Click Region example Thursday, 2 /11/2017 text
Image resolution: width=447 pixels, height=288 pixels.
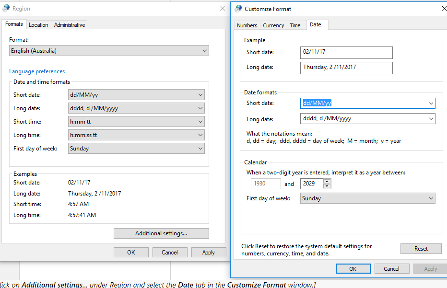tap(94, 194)
